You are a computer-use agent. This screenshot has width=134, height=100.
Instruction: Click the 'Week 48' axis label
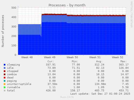[x=27, y=57]
